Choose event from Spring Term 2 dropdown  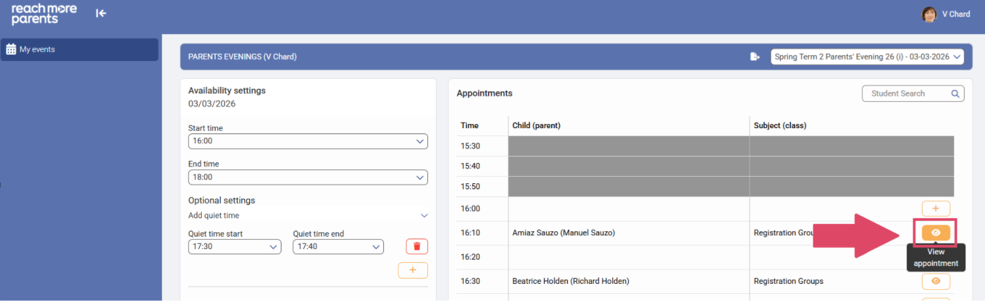pyautogui.click(x=867, y=57)
